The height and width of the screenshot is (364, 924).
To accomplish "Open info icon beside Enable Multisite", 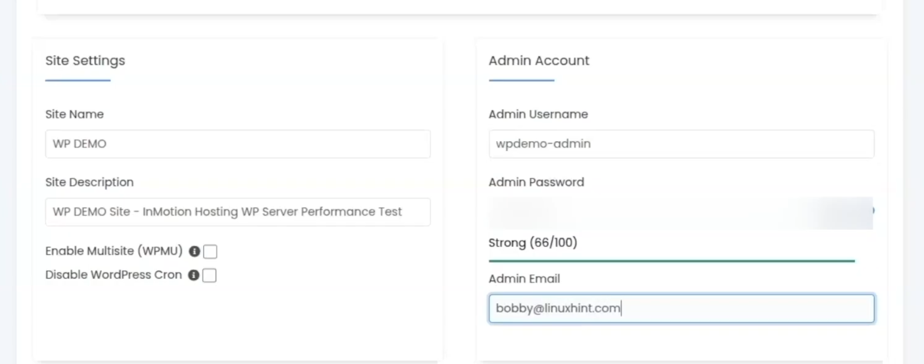I will coord(195,251).
